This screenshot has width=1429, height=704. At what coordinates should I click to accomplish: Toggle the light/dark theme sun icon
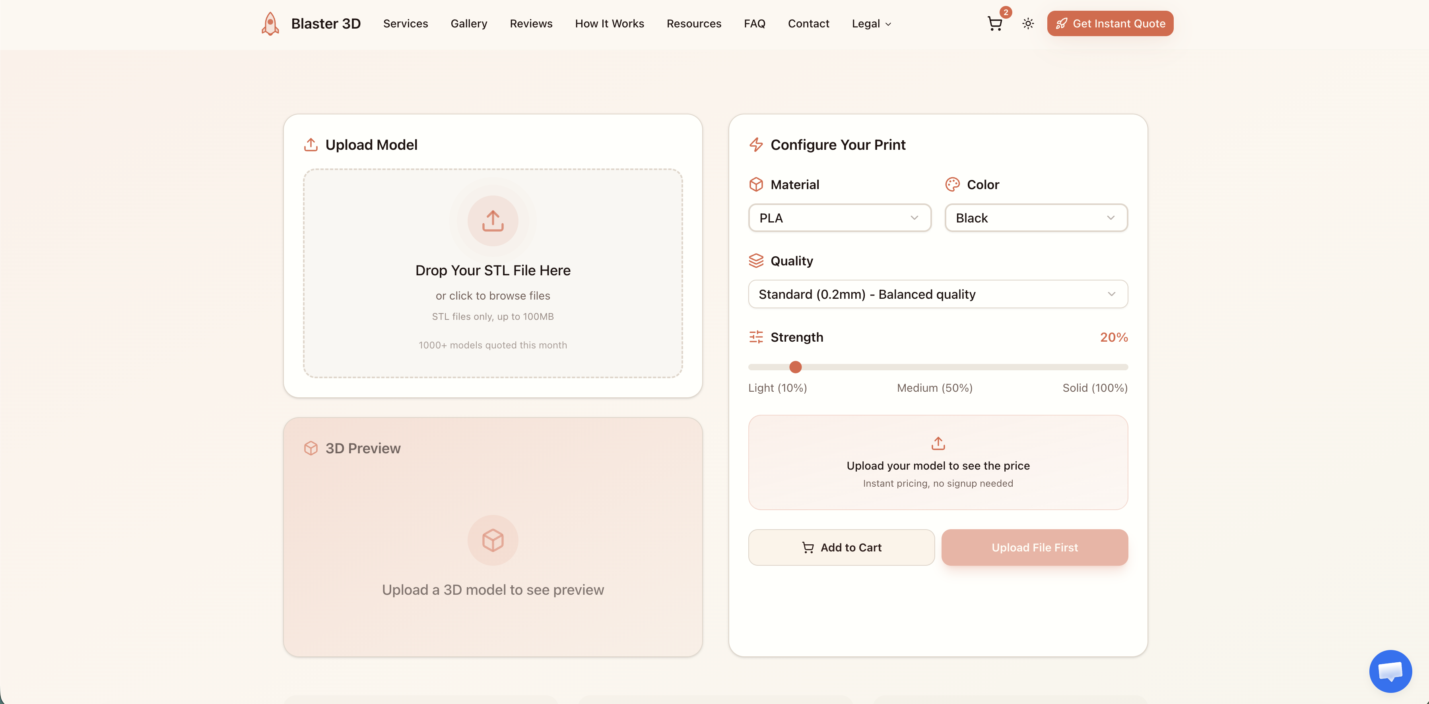click(x=1028, y=24)
